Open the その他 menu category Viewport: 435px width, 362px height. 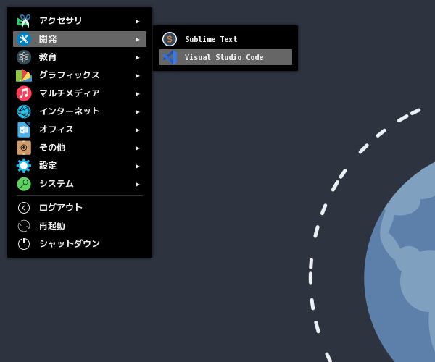tap(80, 148)
